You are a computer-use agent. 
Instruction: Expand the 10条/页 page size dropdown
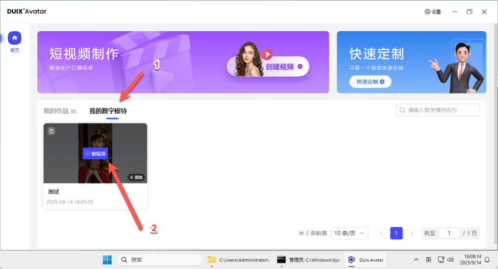point(350,233)
